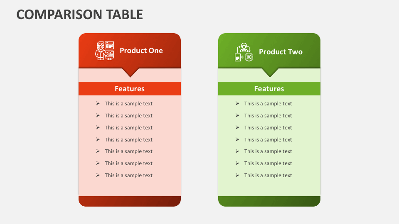Select second sample text line in red column
399x224 pixels.
[x=128, y=116]
